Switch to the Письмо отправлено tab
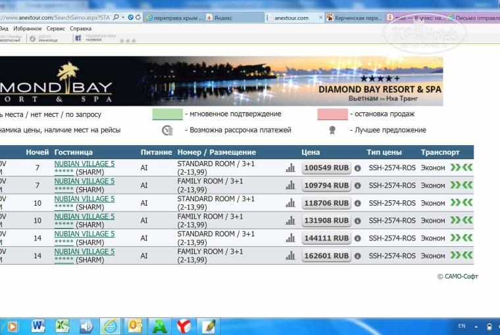Viewport: 500px width, 335px height. pyautogui.click(x=474, y=18)
